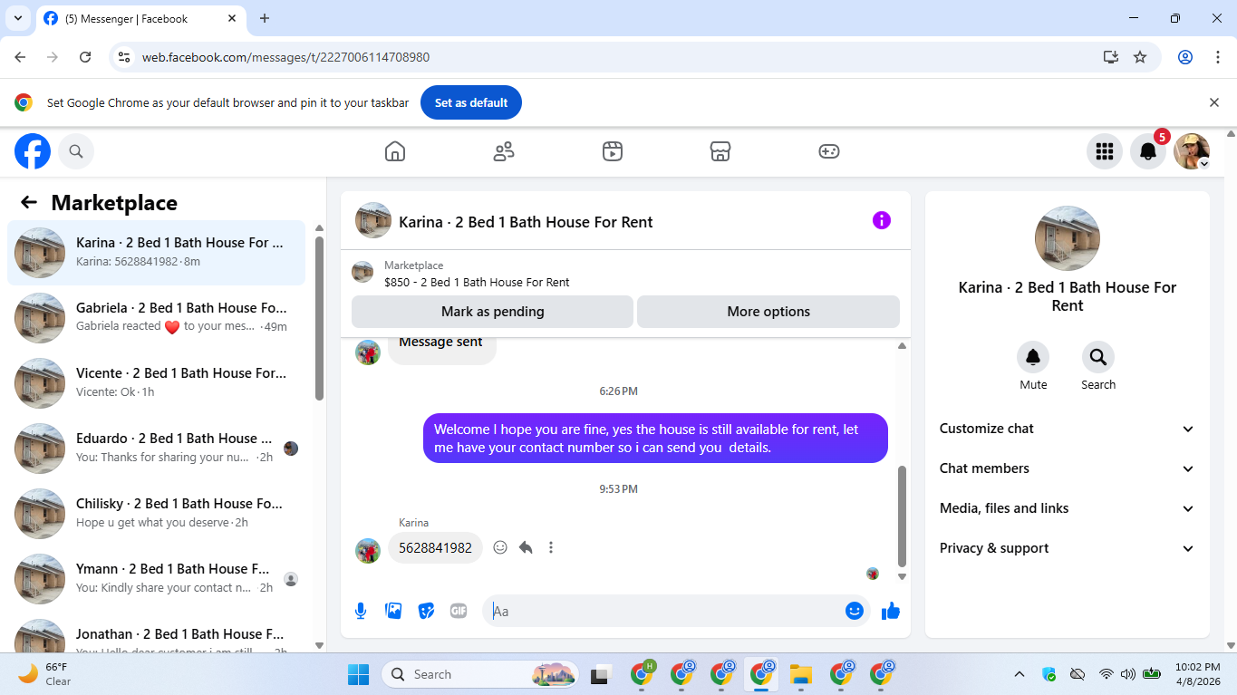Image resolution: width=1237 pixels, height=695 pixels.
Task: Open emoji picker in message box
Action: pos(854,611)
